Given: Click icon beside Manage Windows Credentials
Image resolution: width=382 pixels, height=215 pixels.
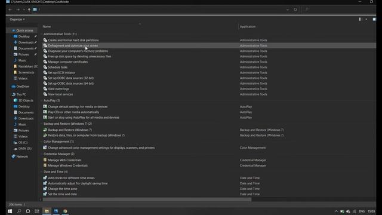Looking at the screenshot, I should coord(45,165).
